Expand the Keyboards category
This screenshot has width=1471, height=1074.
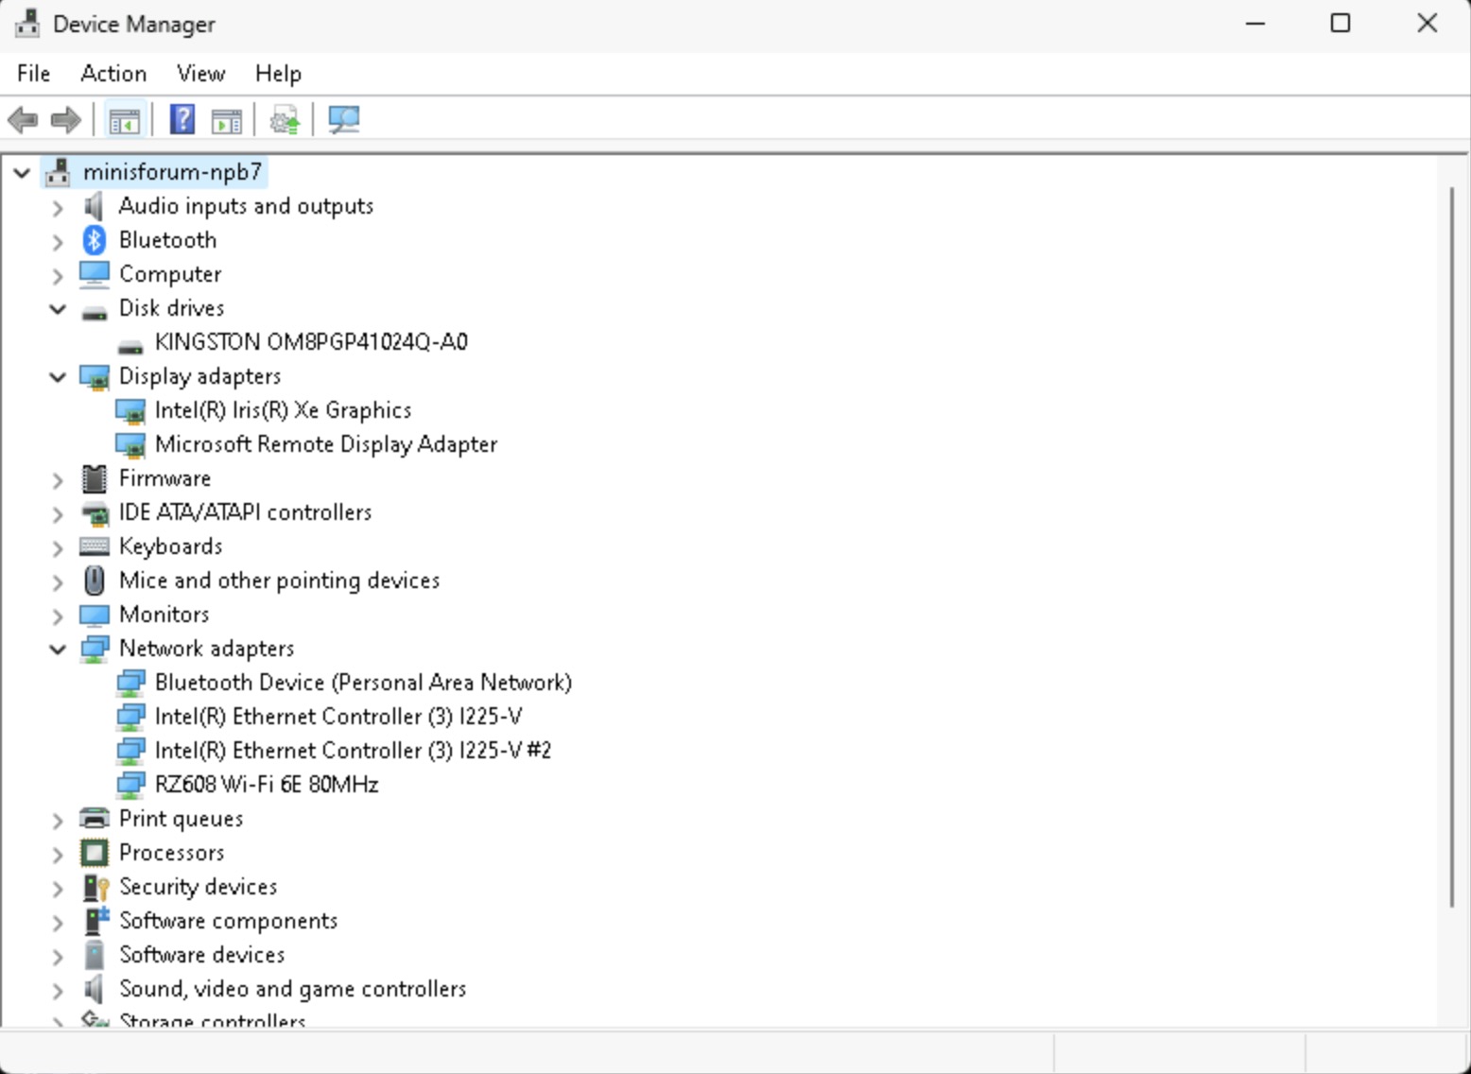(58, 547)
